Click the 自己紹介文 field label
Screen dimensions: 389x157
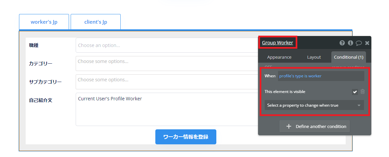pos(40,100)
